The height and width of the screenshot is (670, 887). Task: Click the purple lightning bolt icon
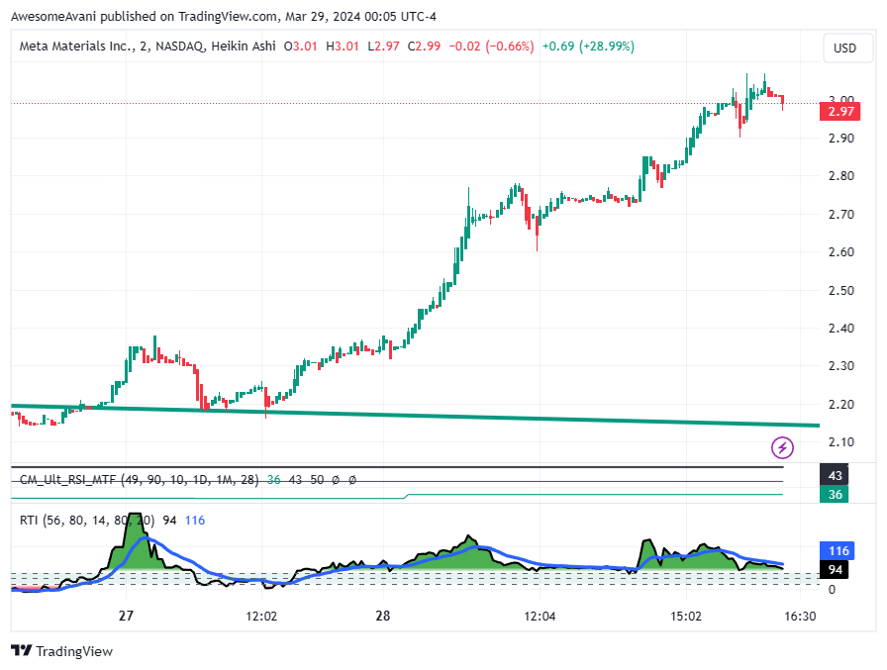point(782,447)
